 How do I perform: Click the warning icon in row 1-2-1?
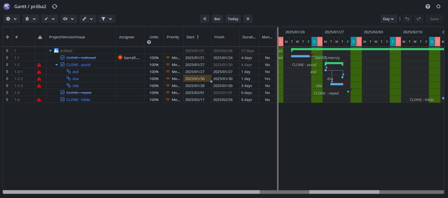(x=39, y=72)
